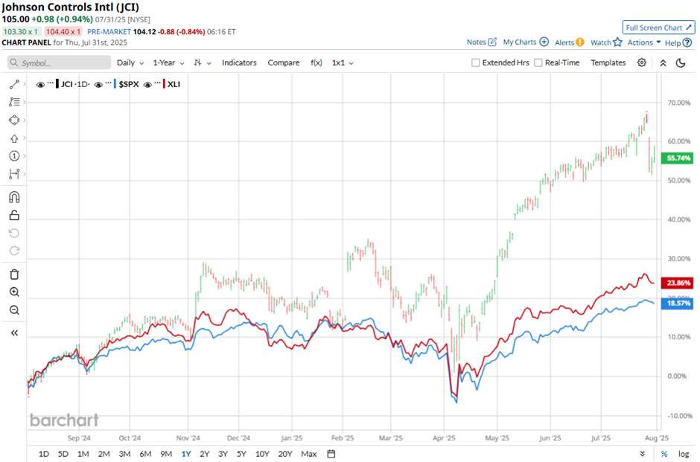Select the trend line drawing tool
The image size is (700, 462).
(x=14, y=84)
